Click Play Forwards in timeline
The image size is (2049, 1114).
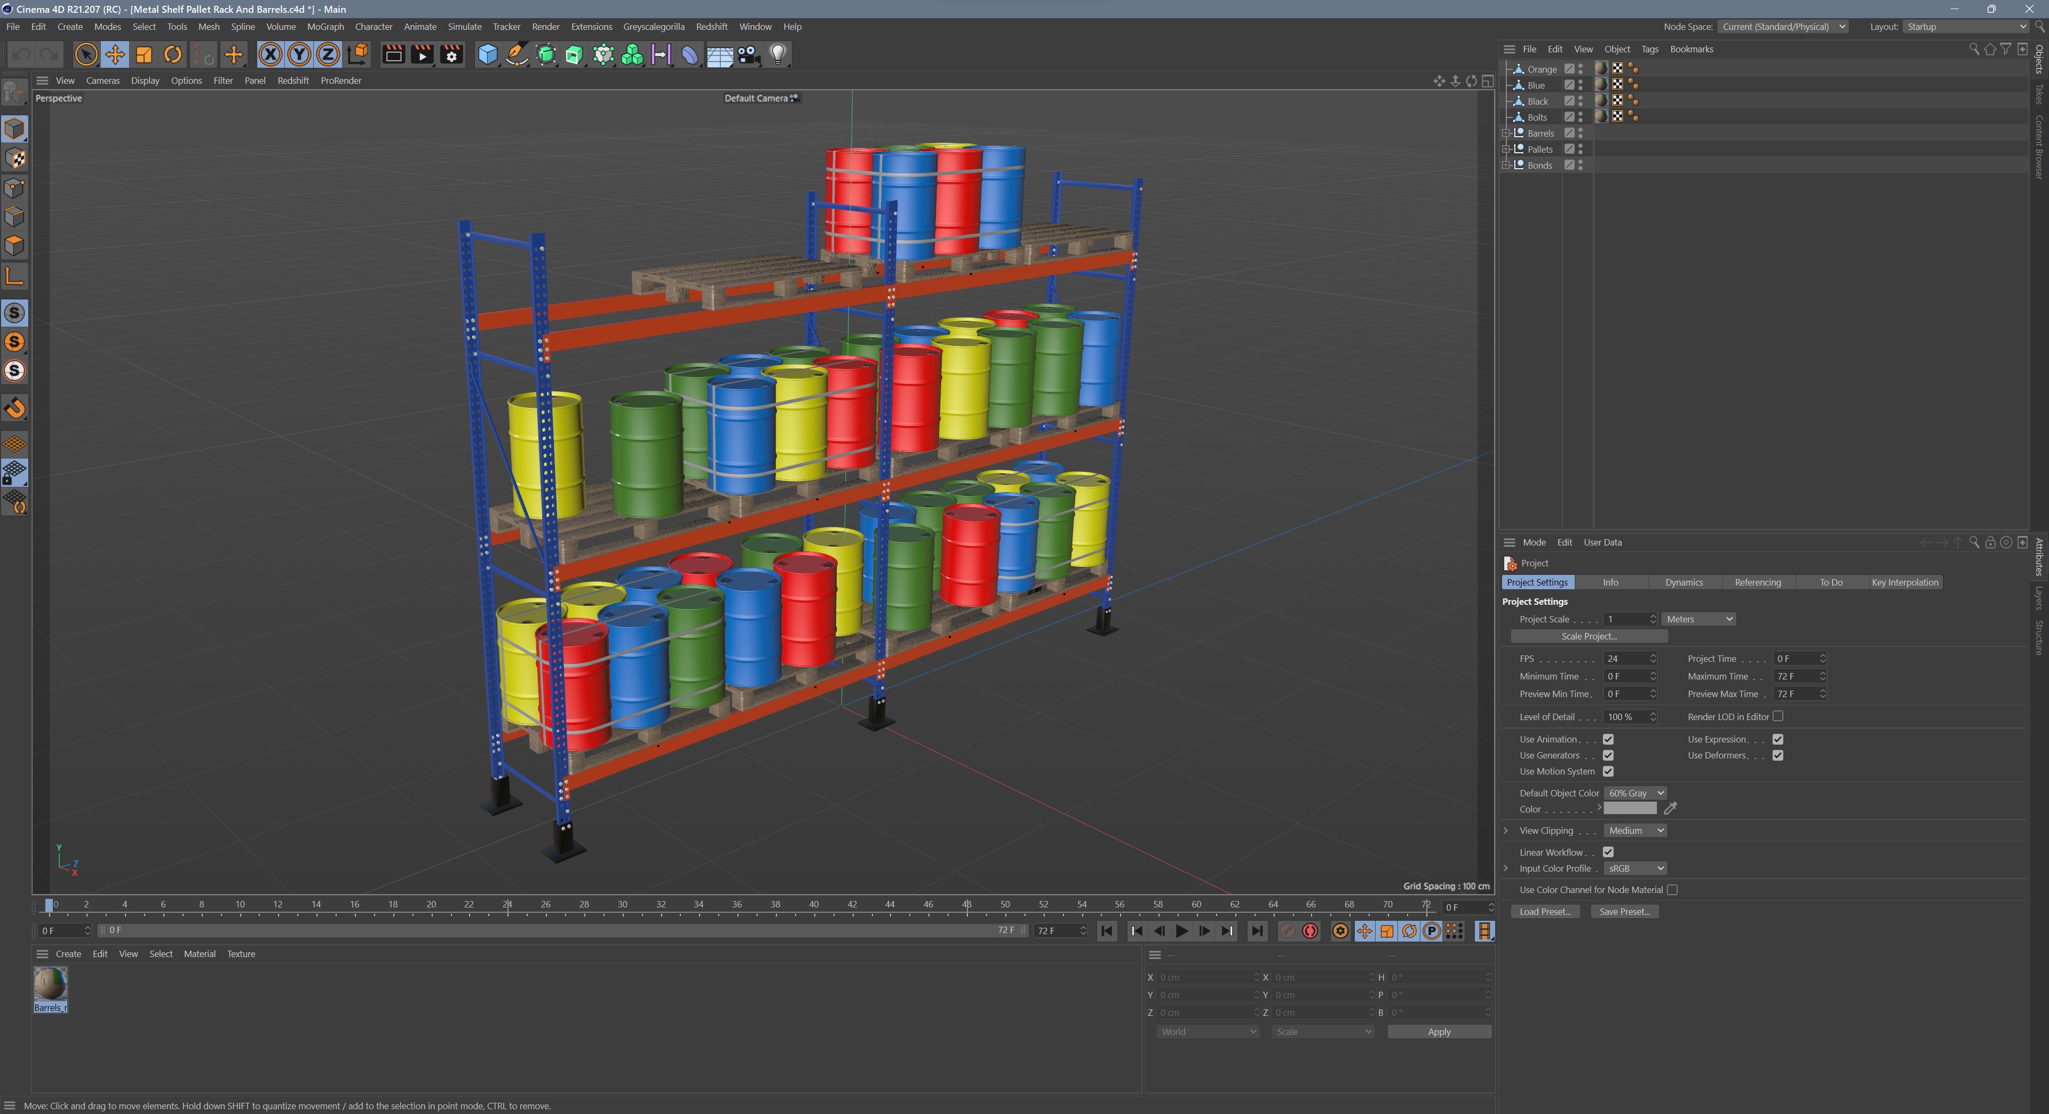tap(1182, 931)
